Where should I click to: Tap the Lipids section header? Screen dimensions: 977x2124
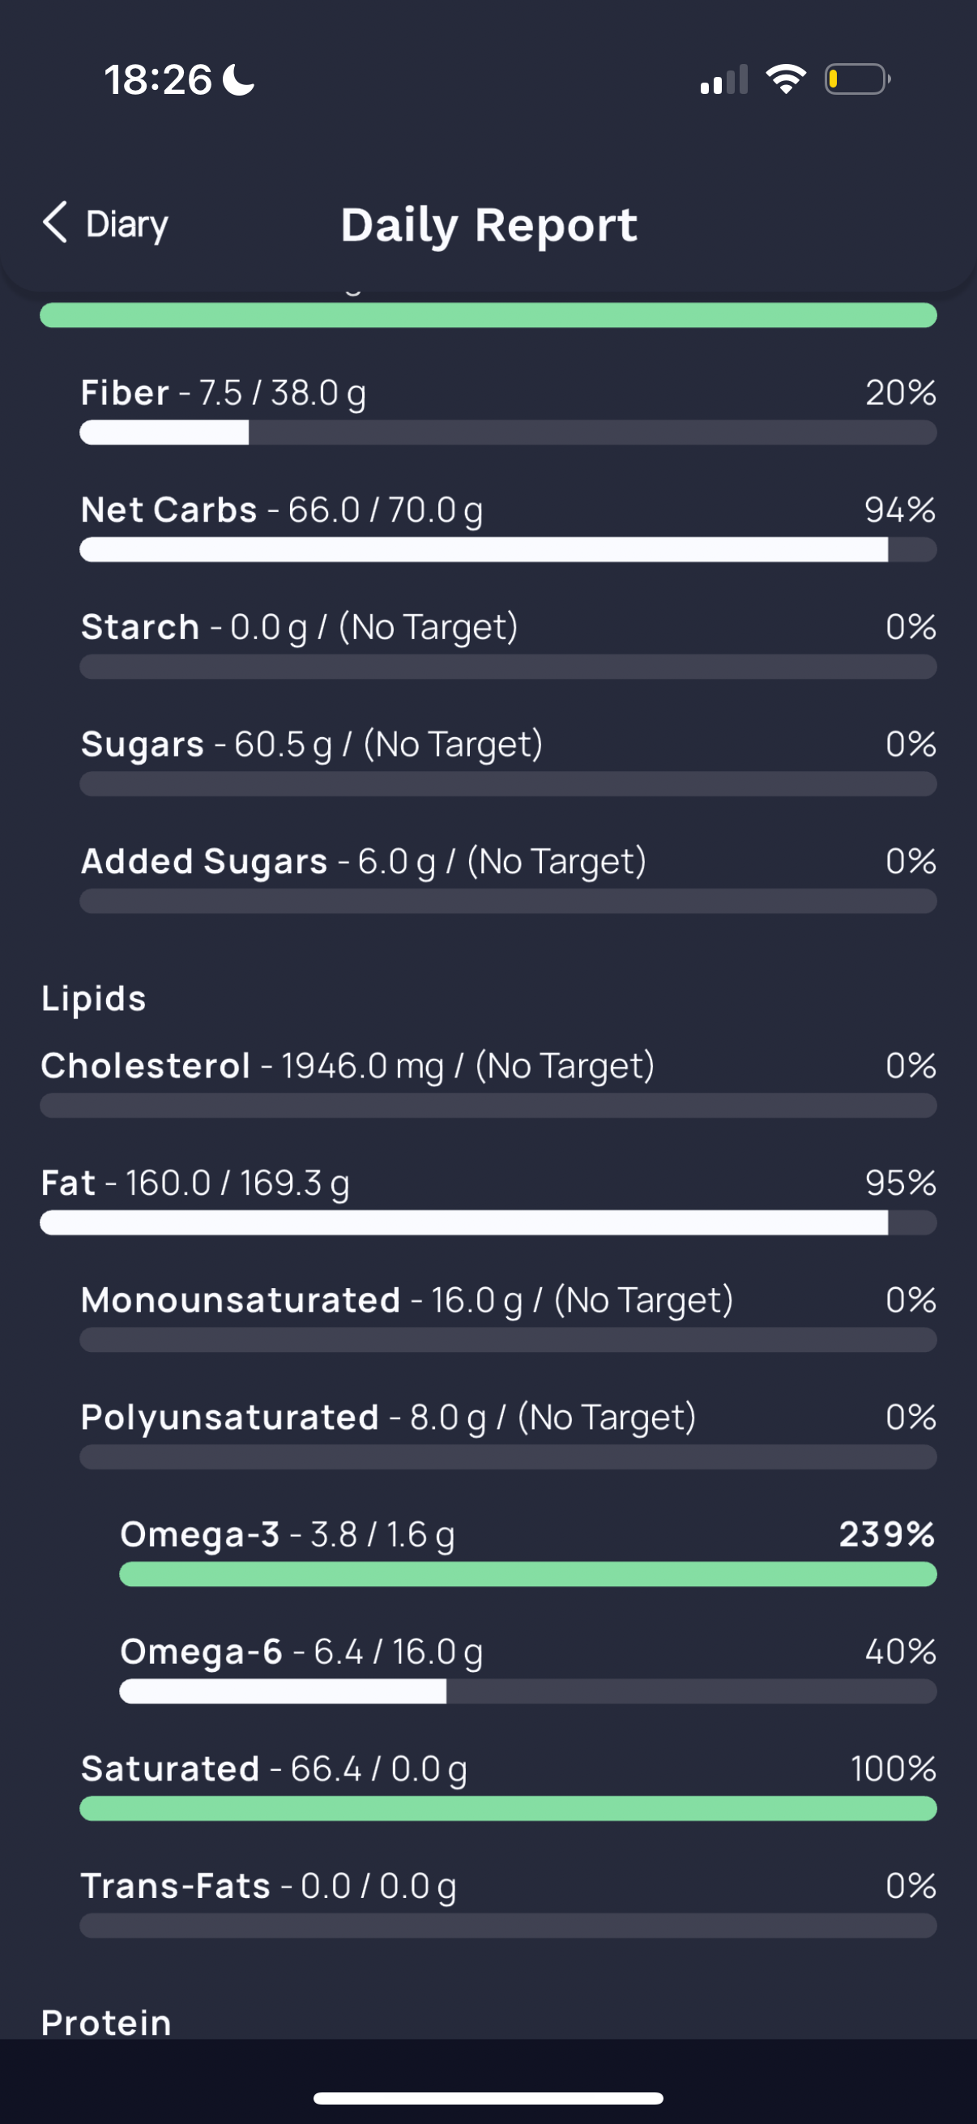(94, 999)
